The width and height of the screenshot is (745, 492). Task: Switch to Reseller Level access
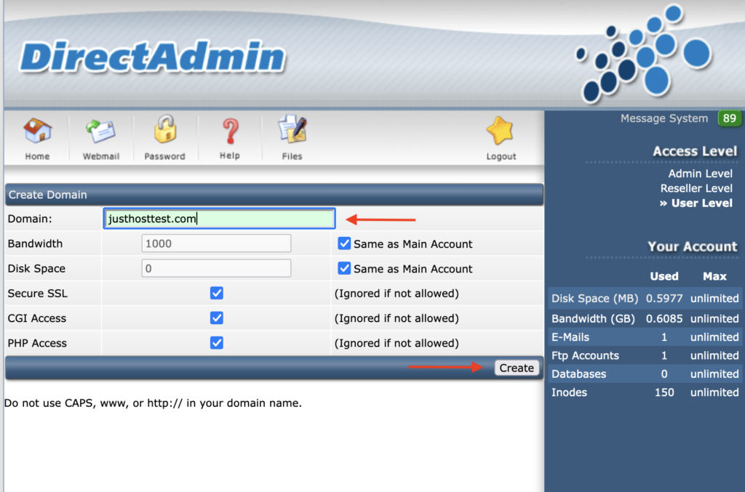[696, 188]
